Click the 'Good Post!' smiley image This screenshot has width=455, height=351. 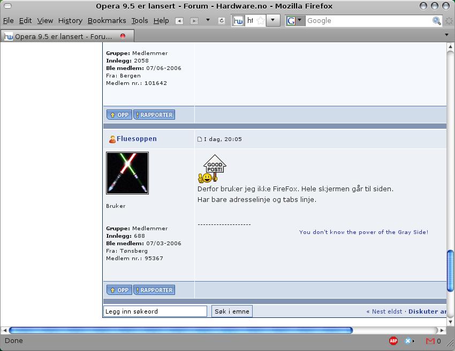(212, 168)
